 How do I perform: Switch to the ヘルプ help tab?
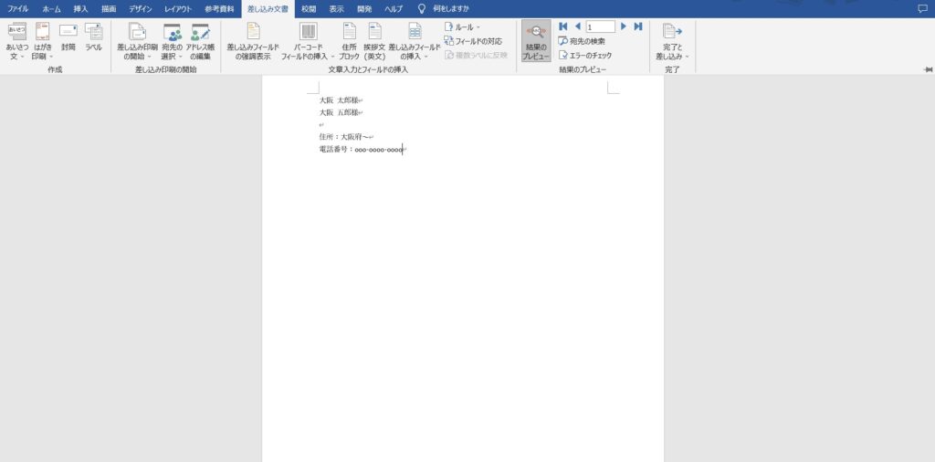tap(393, 9)
